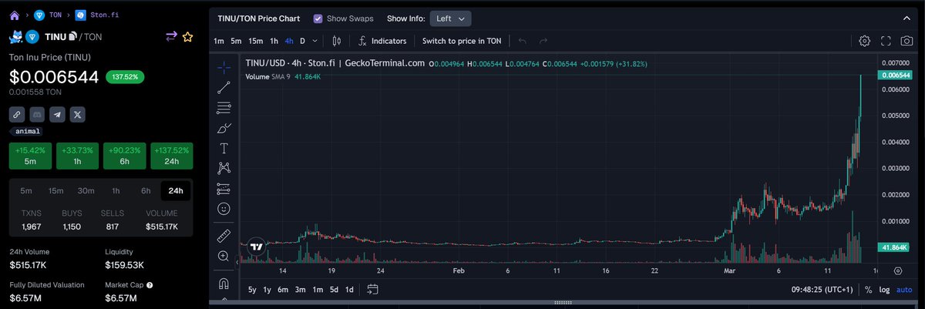Viewport: 925px width, 309px height.
Task: Swap the TINU/TON pair direction
Action: (x=171, y=36)
